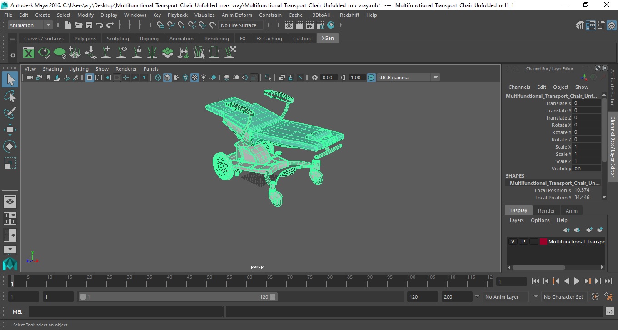Select the Rotate tool

(10, 146)
